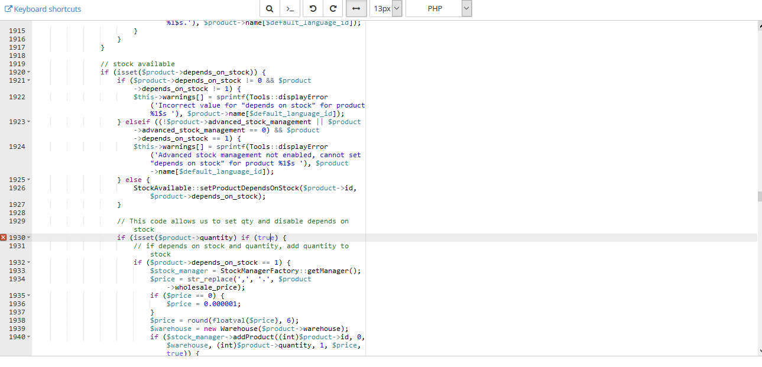The image size is (762, 367).
Task: Redo the last undone edit
Action: [333, 9]
